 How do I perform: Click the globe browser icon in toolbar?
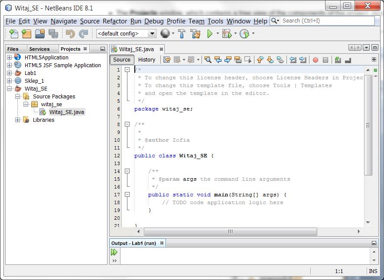pos(165,33)
